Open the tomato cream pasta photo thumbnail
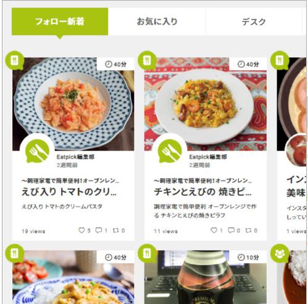The height and width of the screenshot is (304, 308). tap(73, 104)
